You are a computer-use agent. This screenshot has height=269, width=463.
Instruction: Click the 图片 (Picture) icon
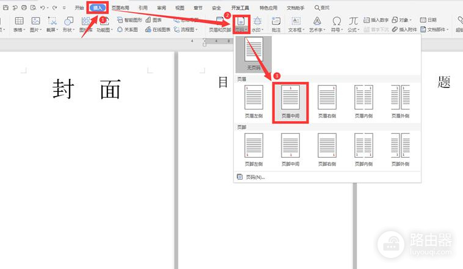coord(35,21)
